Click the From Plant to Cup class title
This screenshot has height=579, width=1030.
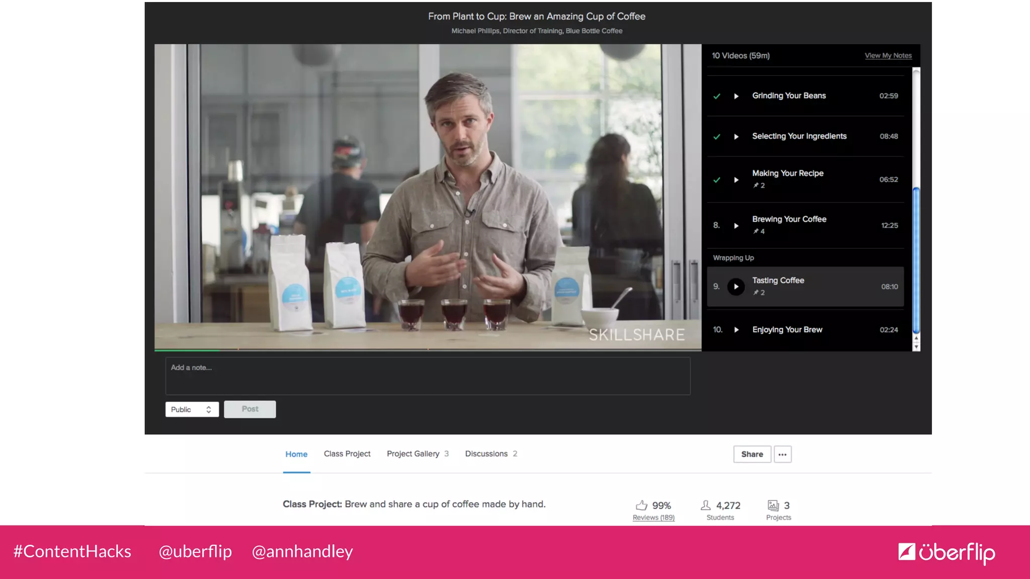(x=537, y=17)
